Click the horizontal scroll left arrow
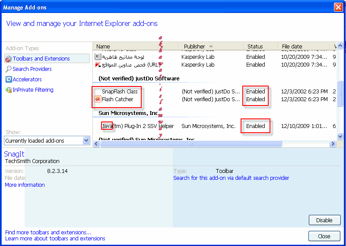Image resolution: width=346 pixels, height=246 pixels. click(x=96, y=144)
